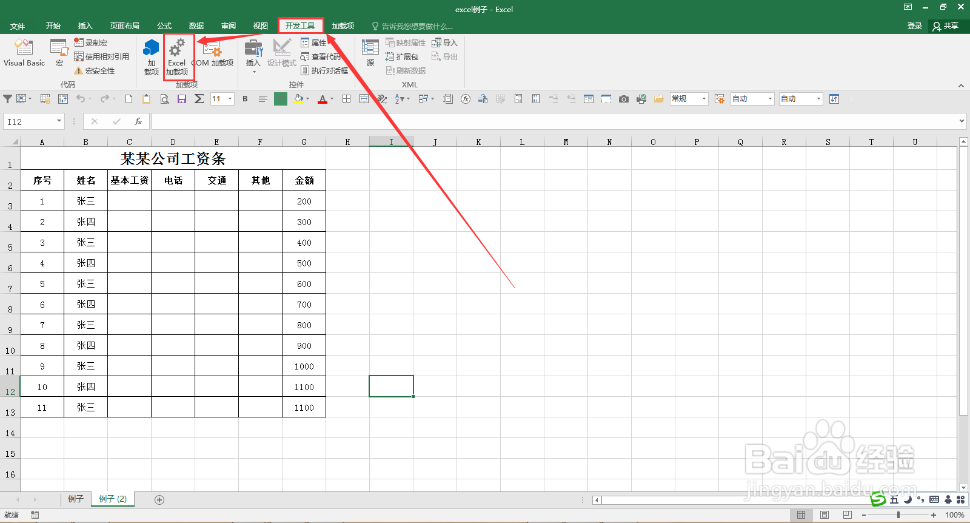This screenshot has width=970, height=523.
Task: Open the undo history dropdown
Action: pos(90,99)
